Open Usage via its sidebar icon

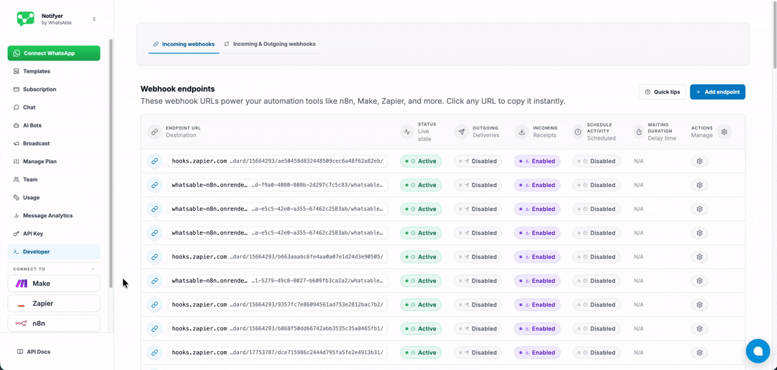tap(17, 197)
